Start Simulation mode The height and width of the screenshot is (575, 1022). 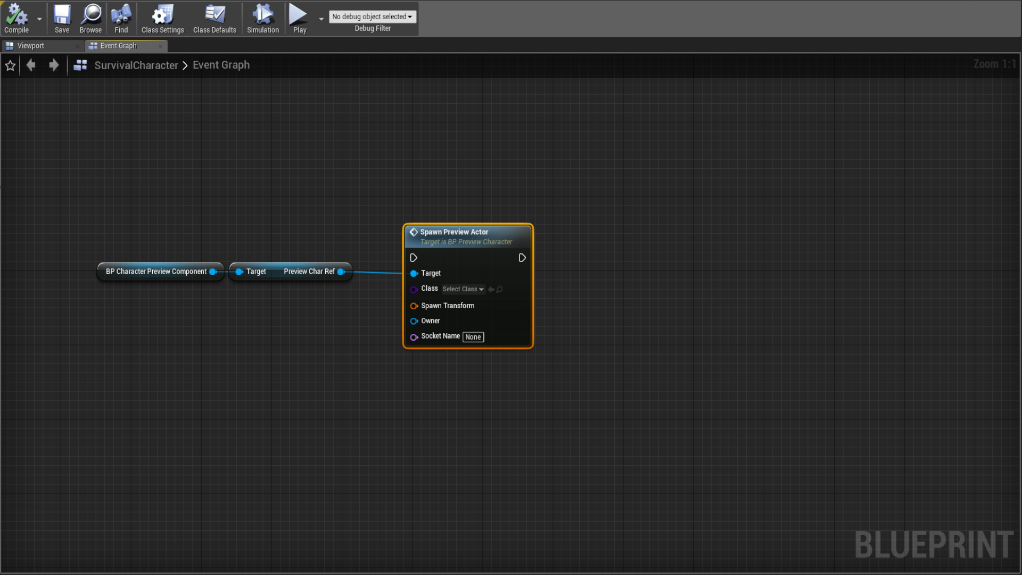(262, 19)
